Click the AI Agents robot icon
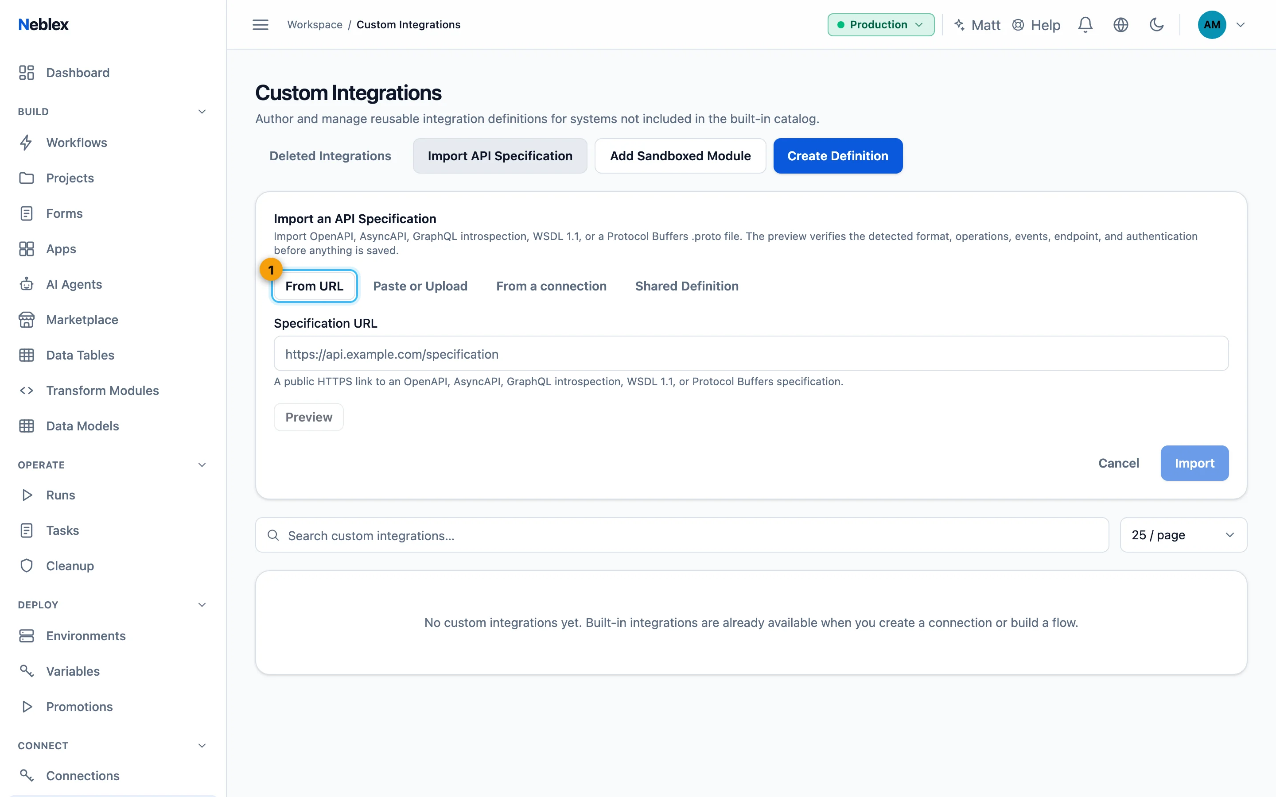Screen dimensions: 1276x797 (27, 284)
